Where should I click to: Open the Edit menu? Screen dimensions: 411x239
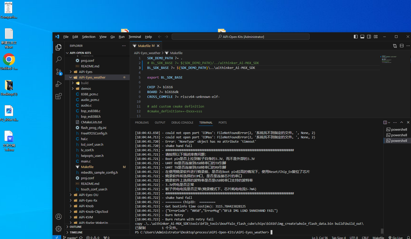pos(75,37)
